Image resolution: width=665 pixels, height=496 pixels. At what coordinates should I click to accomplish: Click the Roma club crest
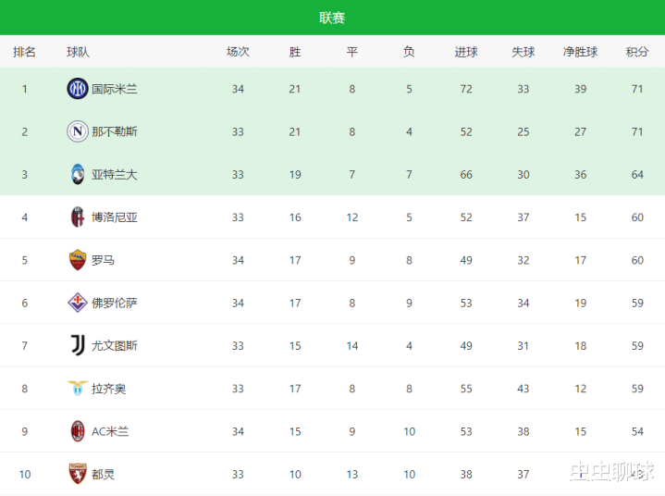pos(78,260)
